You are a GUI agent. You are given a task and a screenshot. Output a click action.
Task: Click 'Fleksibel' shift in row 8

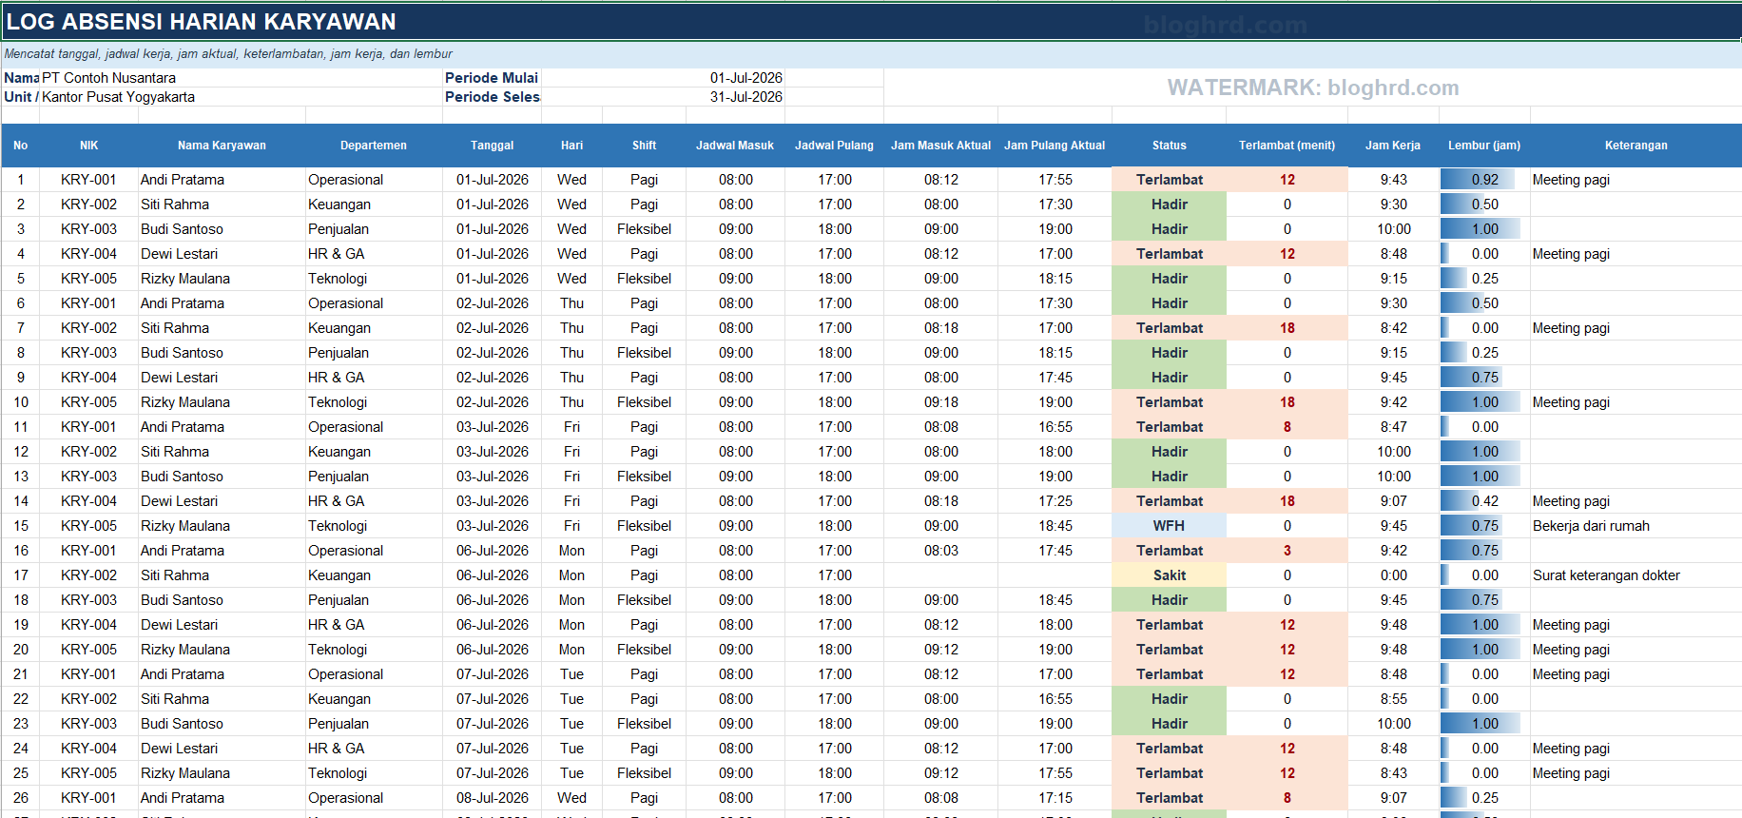[644, 353]
